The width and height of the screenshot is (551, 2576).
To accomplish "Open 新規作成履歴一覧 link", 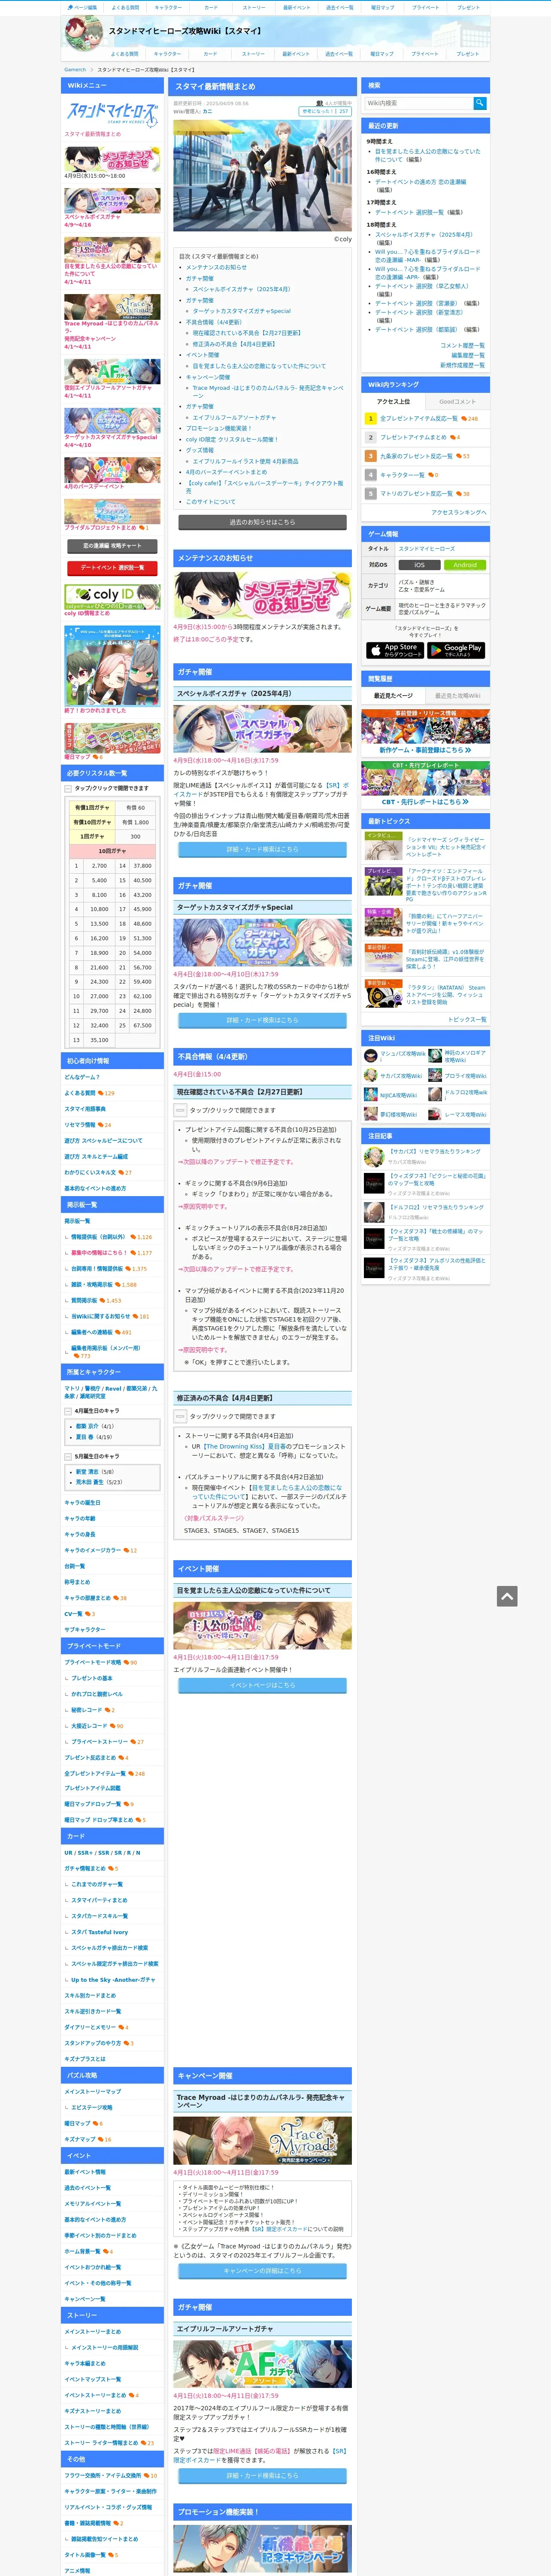I will click(x=462, y=365).
